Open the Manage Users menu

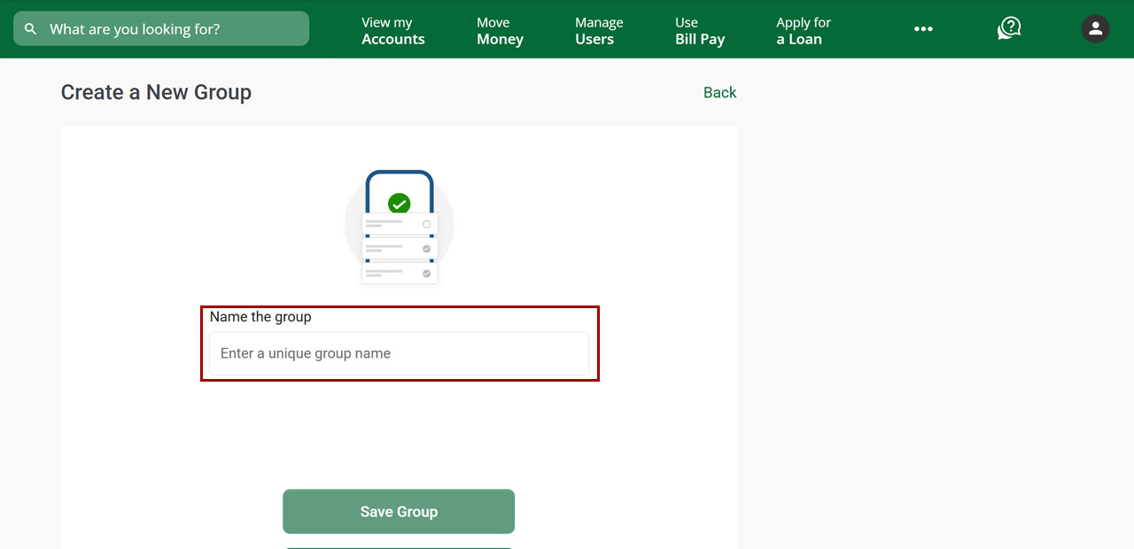[599, 30]
